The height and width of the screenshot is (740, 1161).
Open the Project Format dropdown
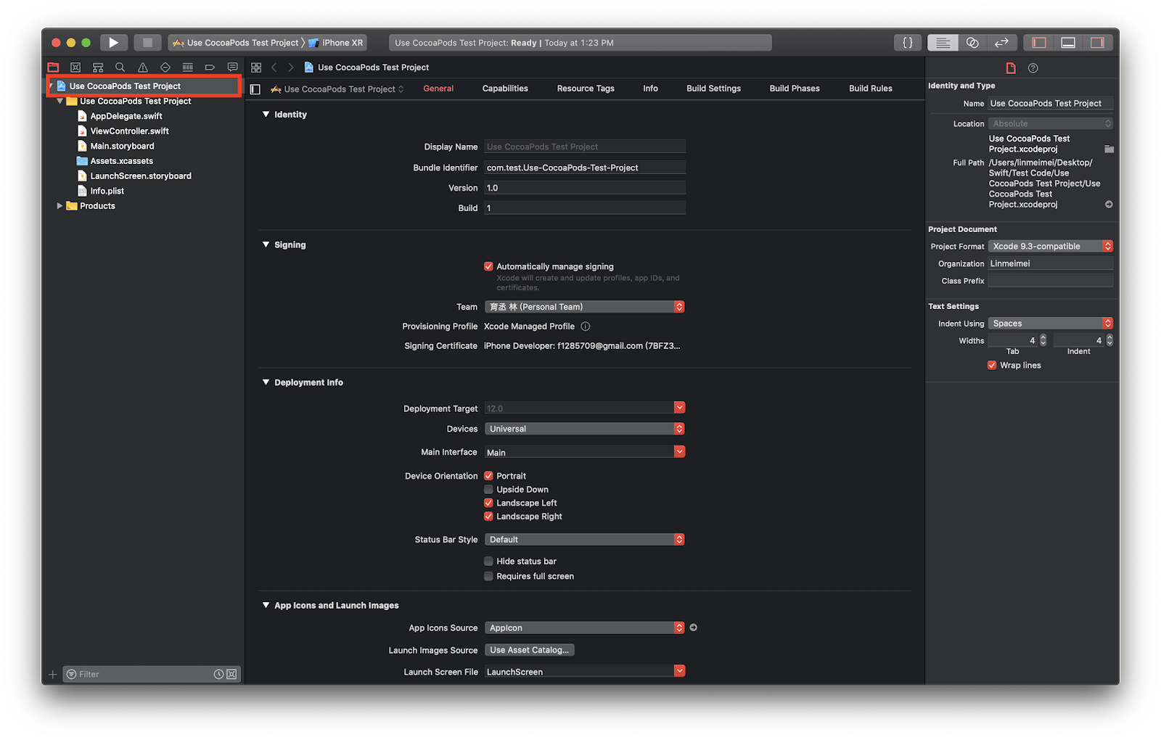pyautogui.click(x=1051, y=247)
